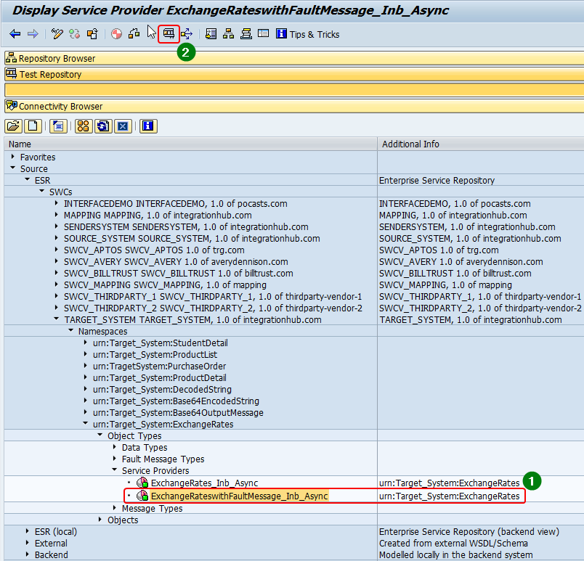
Task: Click the orange four-squares icon
Action: [x=84, y=126]
